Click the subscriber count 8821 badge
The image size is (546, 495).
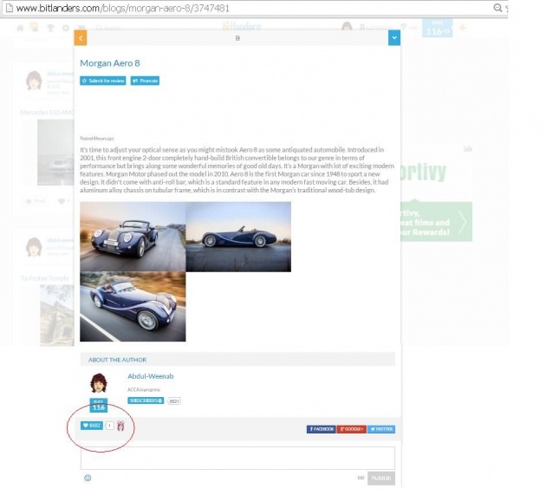[173, 401]
